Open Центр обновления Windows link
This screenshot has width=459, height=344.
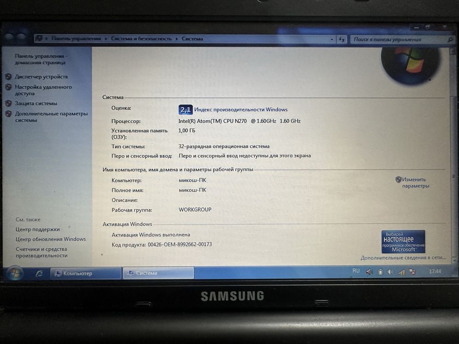[50, 239]
